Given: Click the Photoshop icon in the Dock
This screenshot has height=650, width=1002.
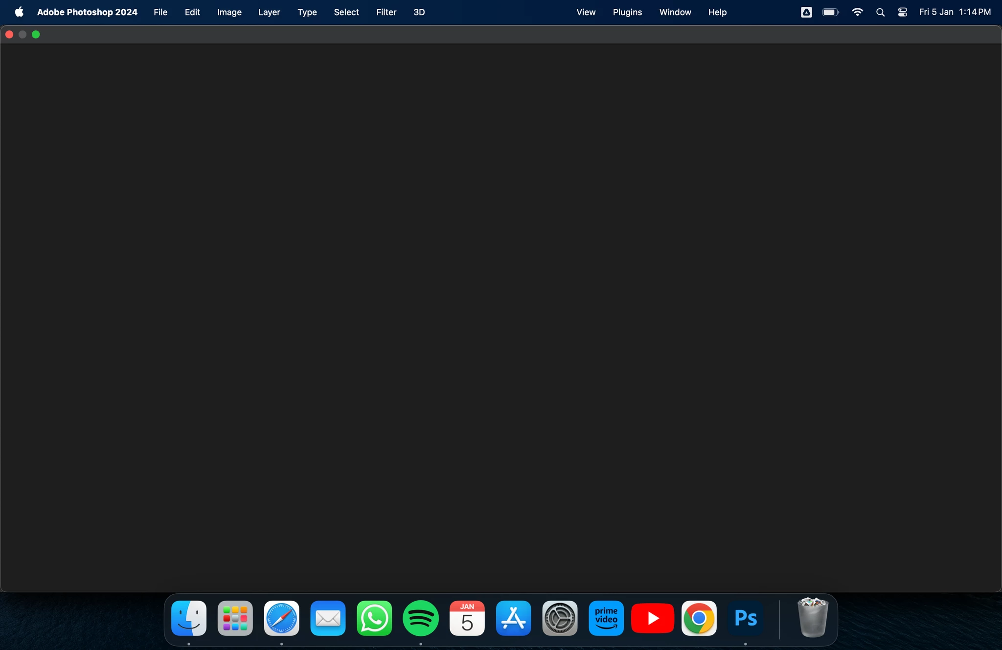Looking at the screenshot, I should click(x=745, y=618).
